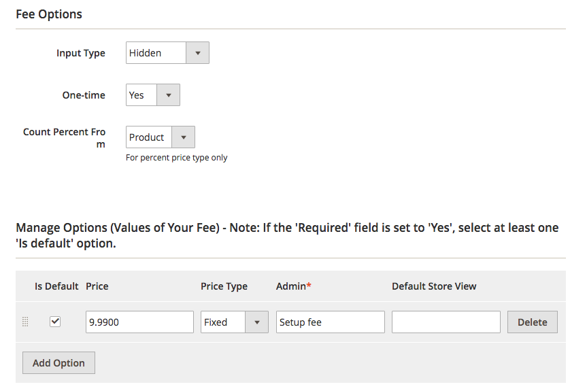This screenshot has width=587, height=391.
Task: Click the Price field containing 9.9900
Action: coord(139,322)
